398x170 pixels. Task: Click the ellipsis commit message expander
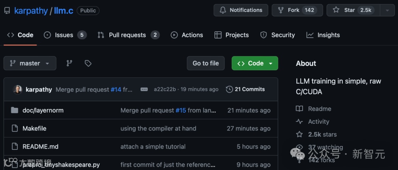(x=144, y=89)
